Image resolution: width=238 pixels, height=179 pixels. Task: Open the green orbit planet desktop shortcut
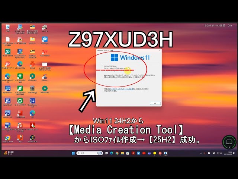(20, 90)
